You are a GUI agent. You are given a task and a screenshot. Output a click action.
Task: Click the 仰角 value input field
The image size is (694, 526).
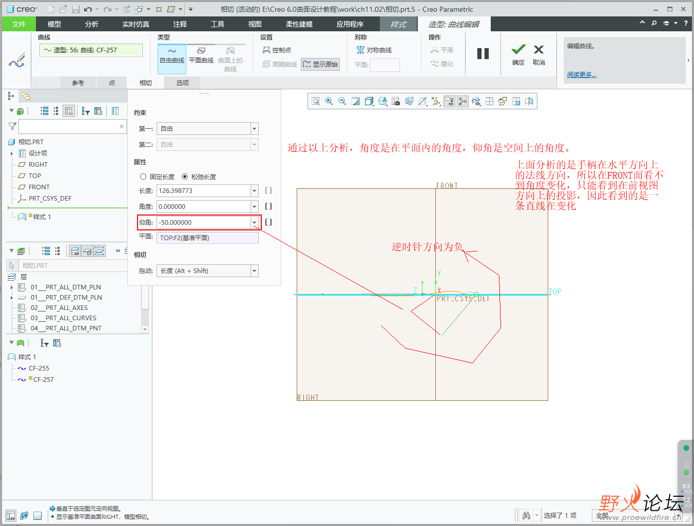pos(203,223)
